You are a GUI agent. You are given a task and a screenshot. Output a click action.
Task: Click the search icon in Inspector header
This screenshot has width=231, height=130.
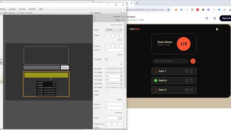point(121,13)
